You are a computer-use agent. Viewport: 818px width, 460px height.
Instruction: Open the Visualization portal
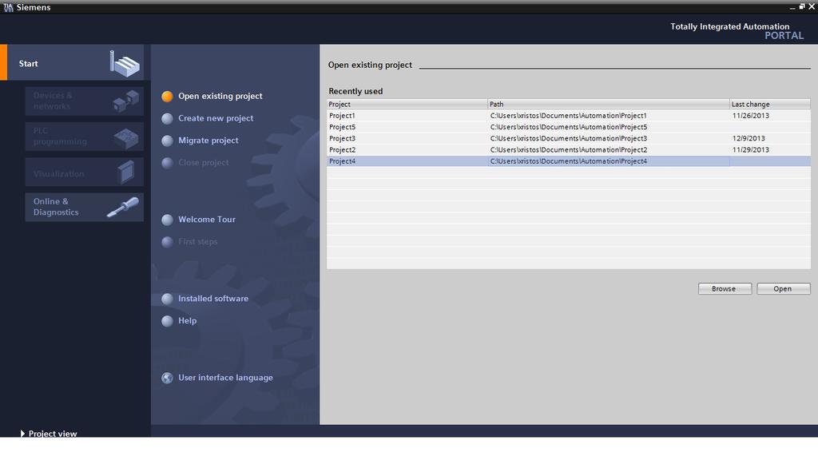(85, 172)
